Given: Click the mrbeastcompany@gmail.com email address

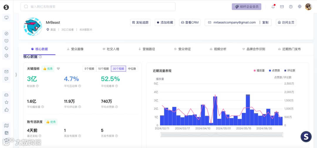Looking at the screenshot, I should click(x=235, y=22).
